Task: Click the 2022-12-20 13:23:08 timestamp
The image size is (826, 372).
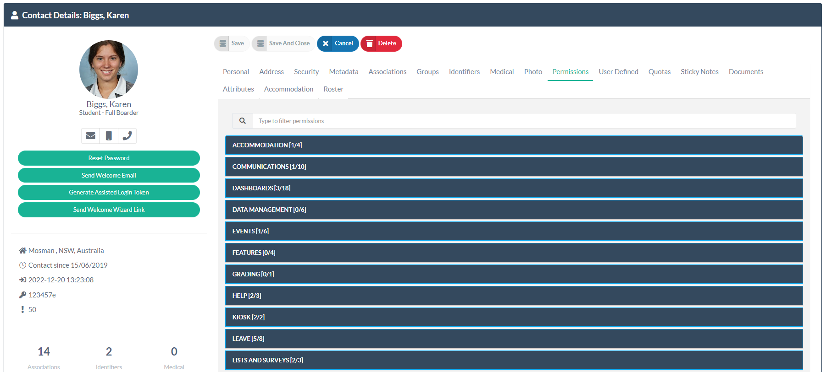Action: pyautogui.click(x=61, y=280)
